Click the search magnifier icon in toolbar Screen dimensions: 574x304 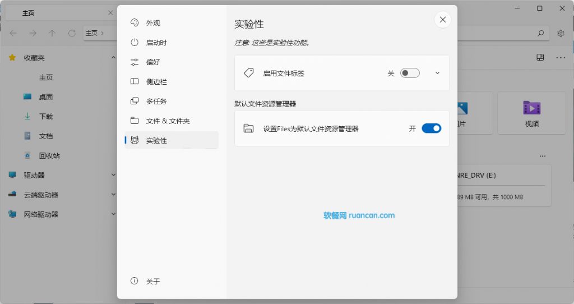(x=540, y=33)
